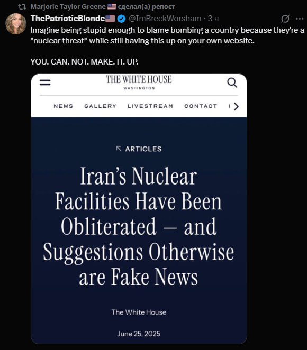
Task: Click the hamburger menu icon
Action: coord(45,82)
